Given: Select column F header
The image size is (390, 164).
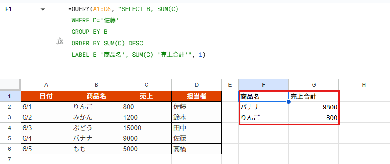Looking at the screenshot, I should tap(264, 85).
